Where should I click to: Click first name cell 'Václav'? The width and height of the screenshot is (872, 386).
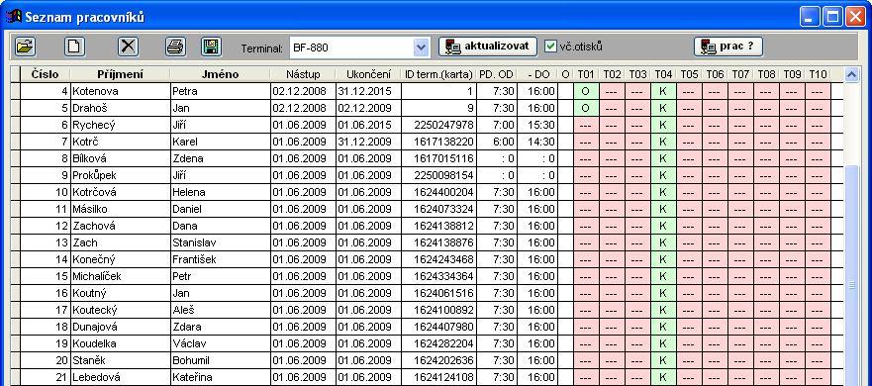(x=220, y=343)
